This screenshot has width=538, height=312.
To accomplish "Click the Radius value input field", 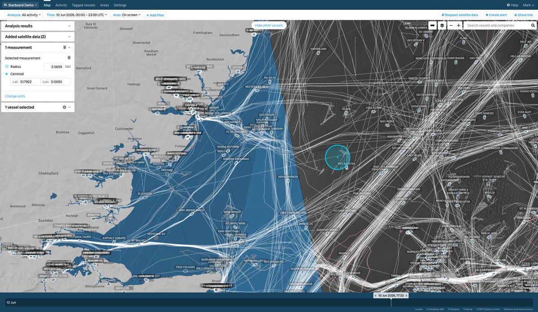I will pos(53,67).
